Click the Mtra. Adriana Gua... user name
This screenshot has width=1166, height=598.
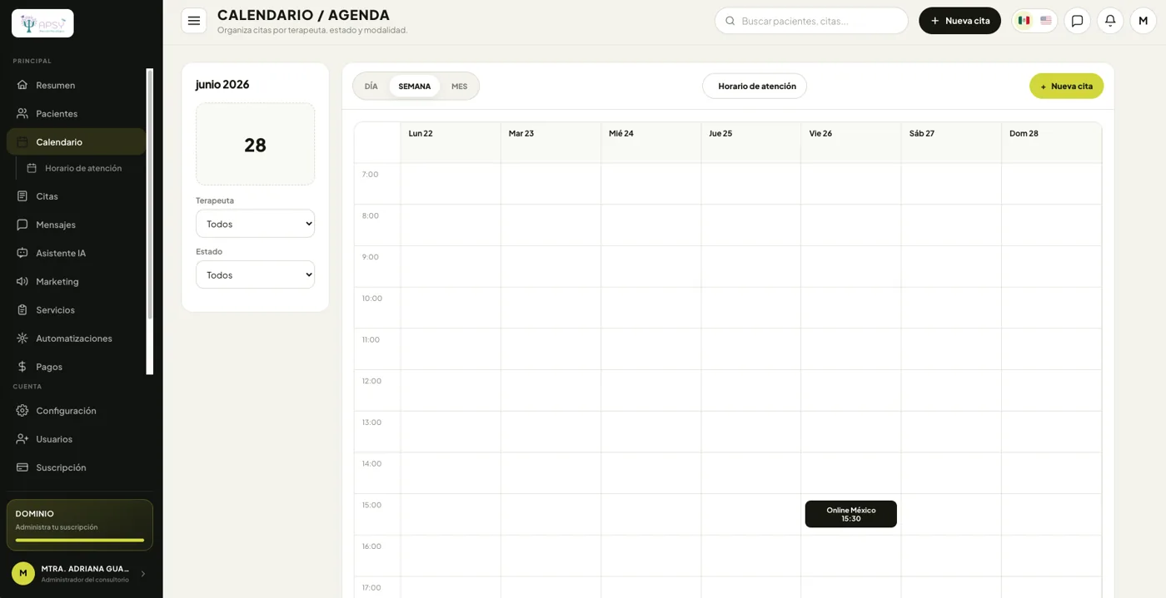coord(85,569)
